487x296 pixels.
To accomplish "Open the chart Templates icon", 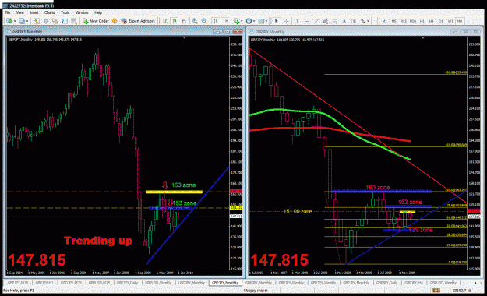I will coord(261,21).
